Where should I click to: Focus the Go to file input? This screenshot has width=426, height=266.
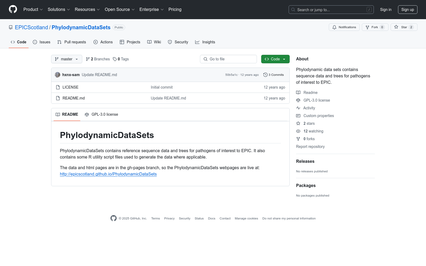click(228, 59)
